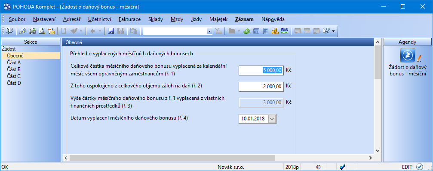Open the Mzdy menu
This screenshot has height=171, width=433.
click(177, 19)
